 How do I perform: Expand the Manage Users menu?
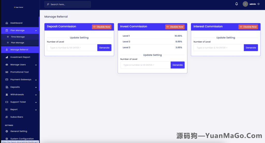click(x=36, y=65)
